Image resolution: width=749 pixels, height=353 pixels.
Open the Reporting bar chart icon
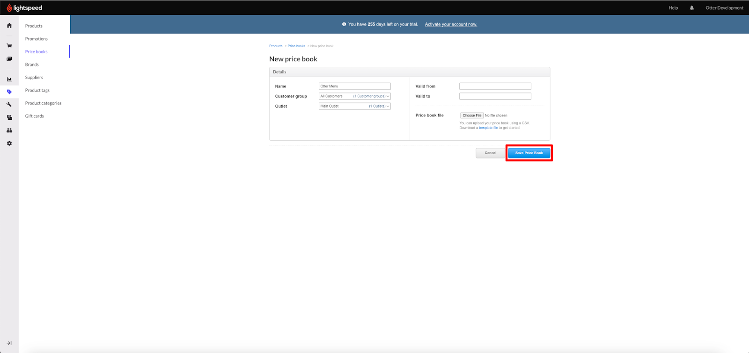tap(9, 79)
